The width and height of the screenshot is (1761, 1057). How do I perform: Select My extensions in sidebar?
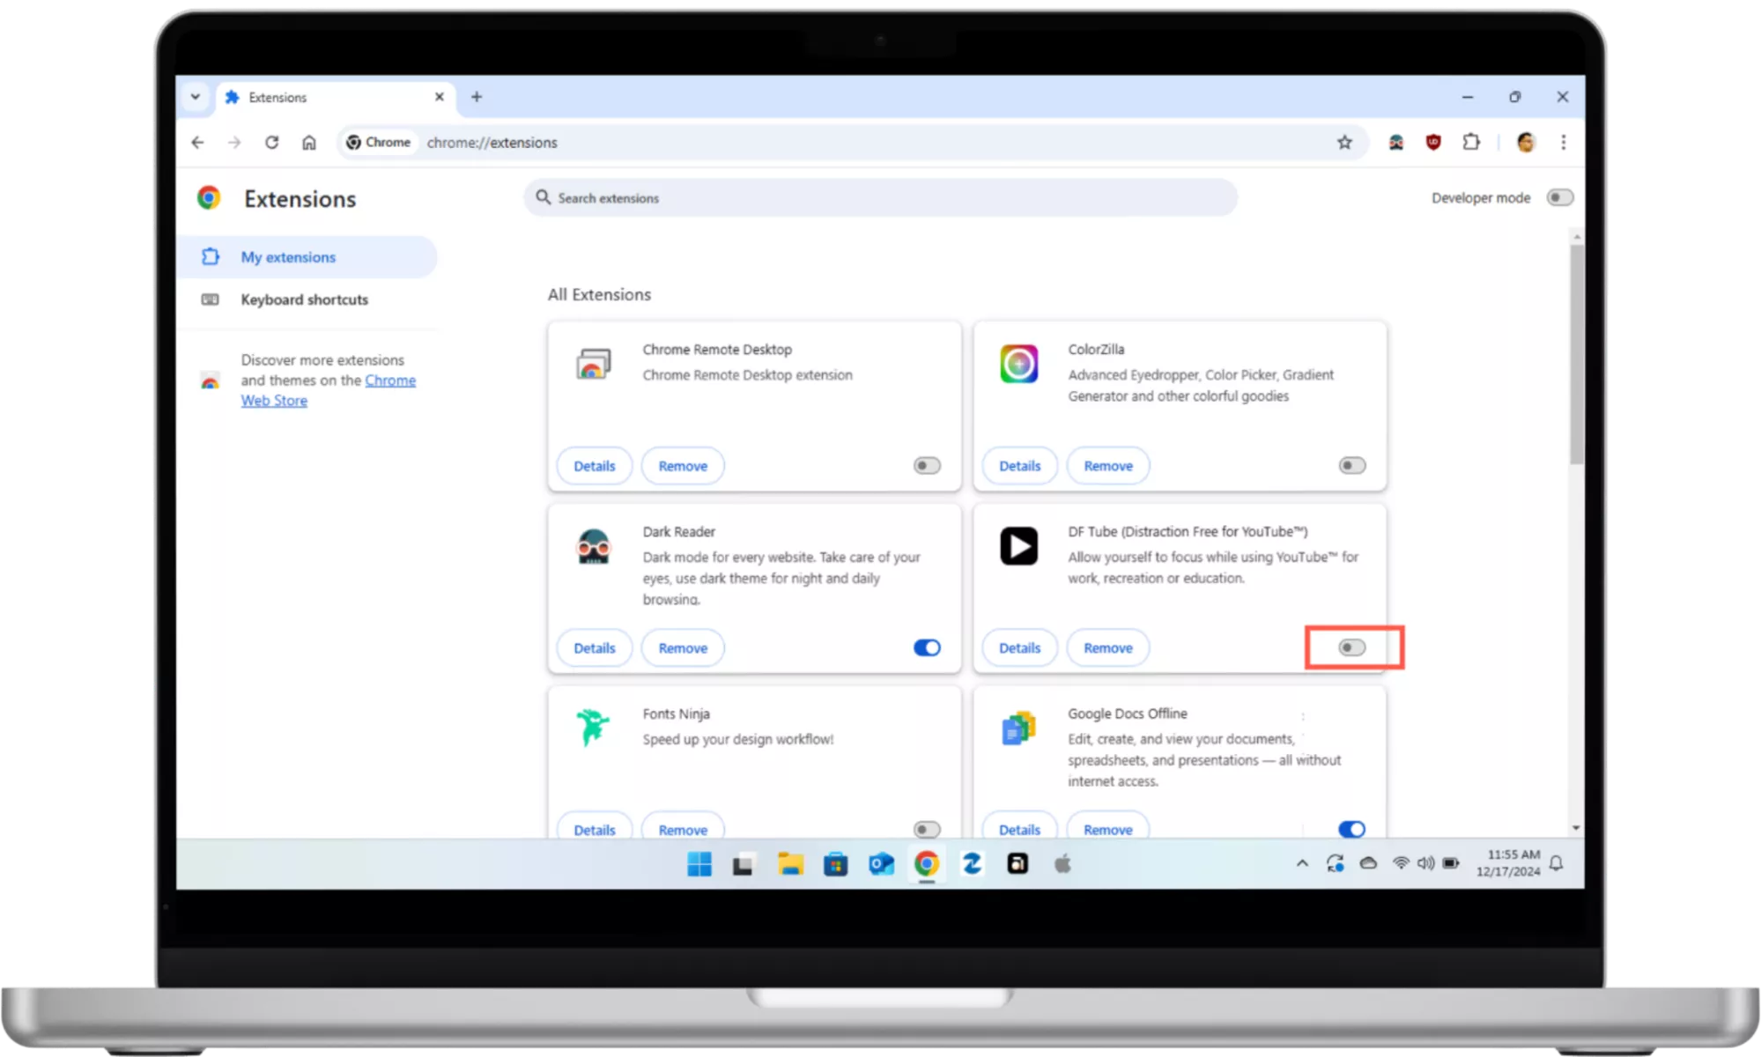[x=288, y=257]
